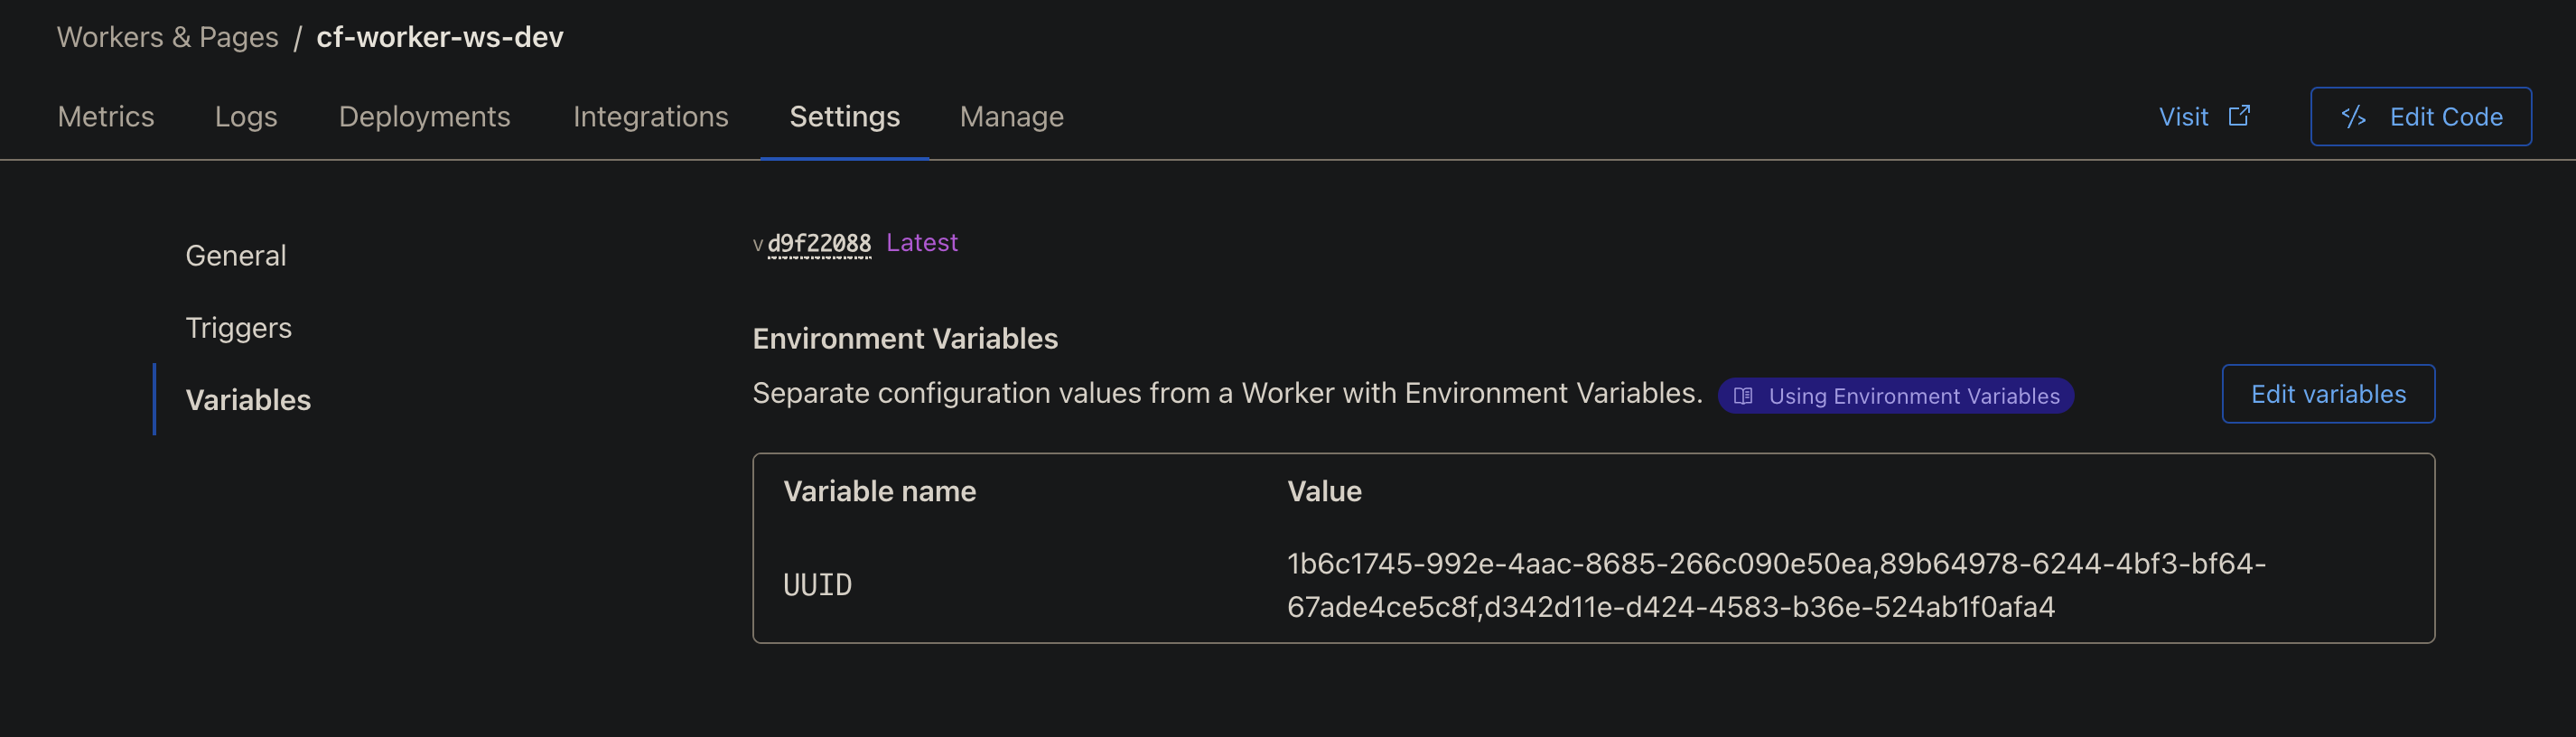Navigate to Workers & Pages breadcrumb
Image resolution: width=2576 pixels, height=737 pixels.
tap(167, 37)
